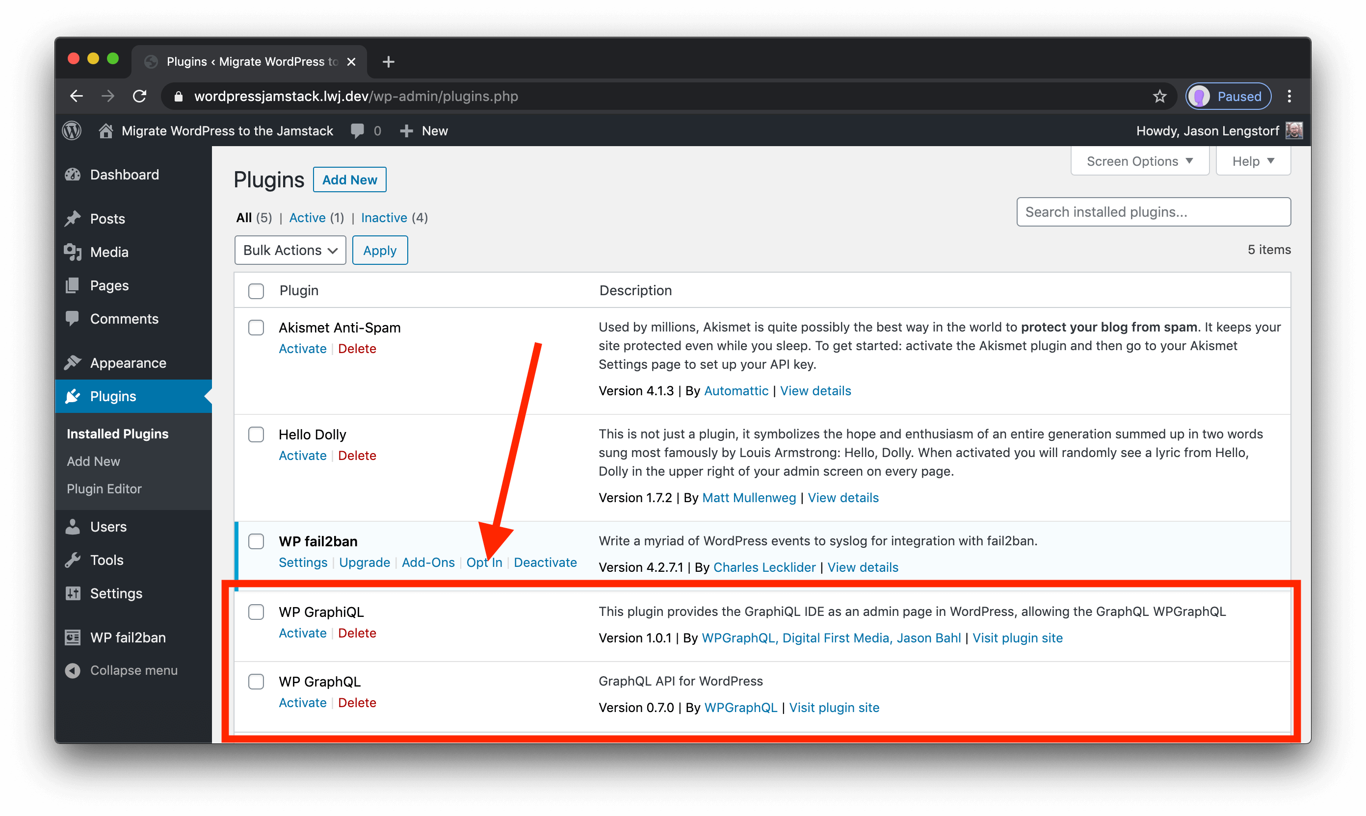Expand the Bulk Actions dropdown

(x=289, y=251)
